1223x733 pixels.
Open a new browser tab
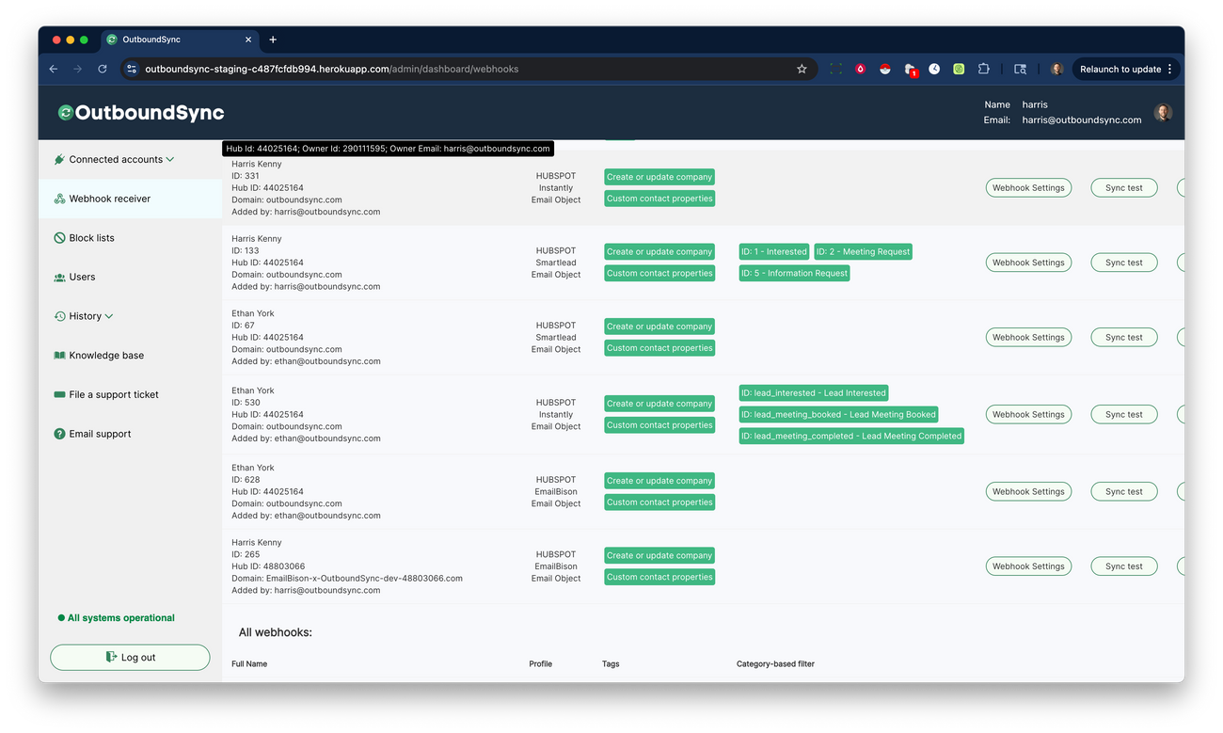(x=273, y=40)
